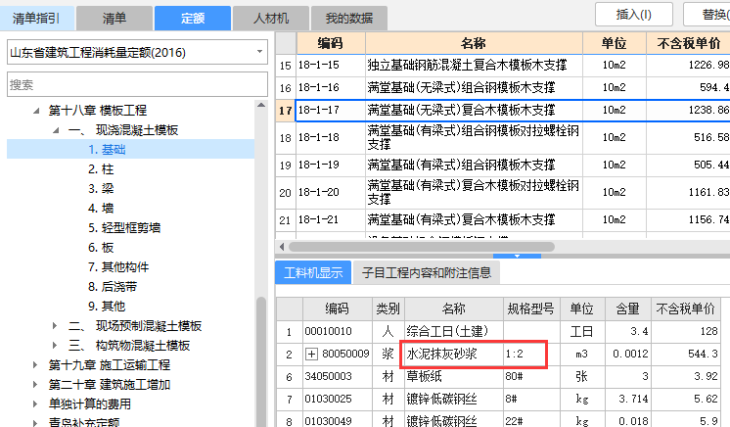Select row 18-1-16 quota entry
The height and width of the screenshot is (427, 730).
(x=503, y=87)
